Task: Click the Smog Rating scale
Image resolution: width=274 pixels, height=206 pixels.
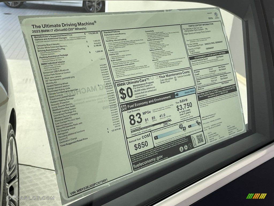Action: (194, 125)
